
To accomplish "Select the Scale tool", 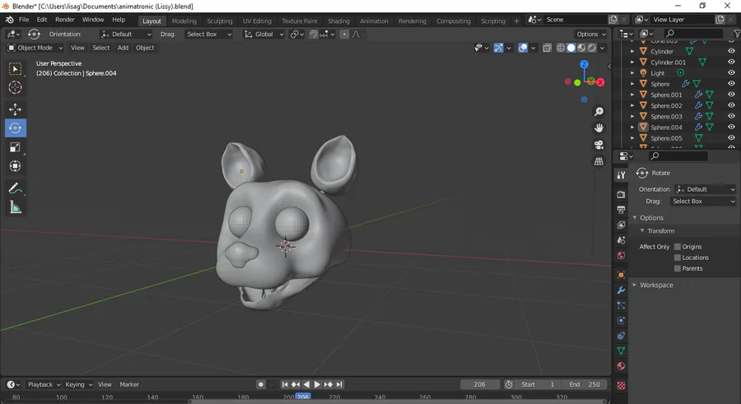I will tap(15, 147).
